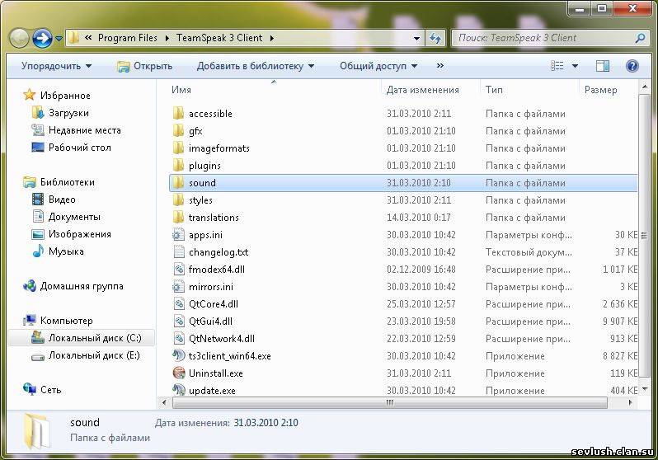658x460 pixels.
Task: Click magnifier icon in search box
Action: 640,38
